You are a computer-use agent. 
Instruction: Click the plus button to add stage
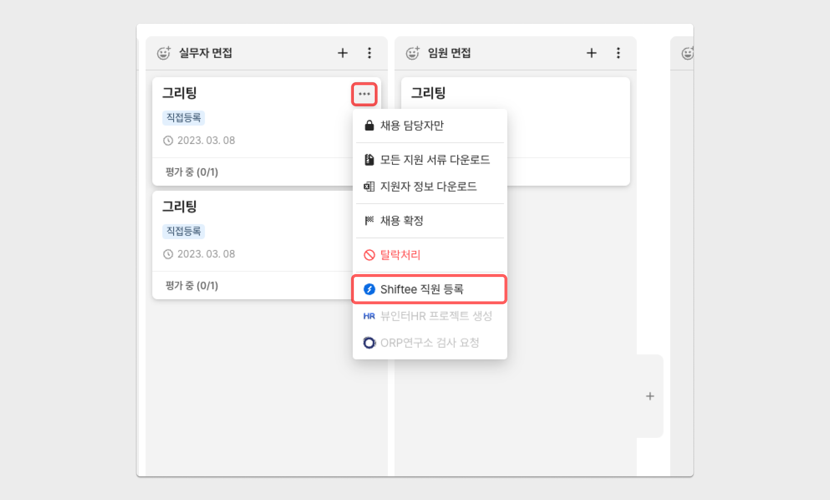(650, 396)
